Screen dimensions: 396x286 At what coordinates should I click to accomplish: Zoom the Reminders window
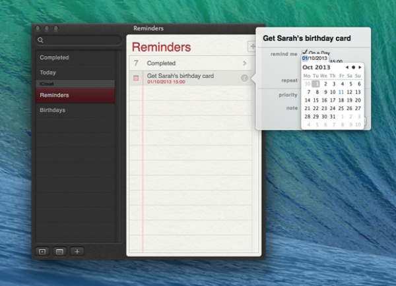56,28
